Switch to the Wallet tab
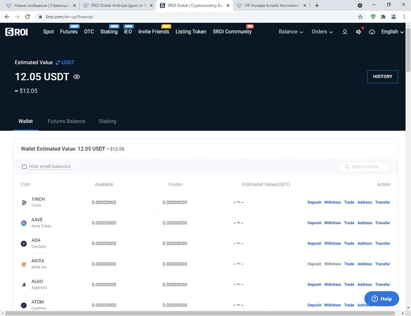Image resolution: width=411 pixels, height=316 pixels. (x=25, y=122)
